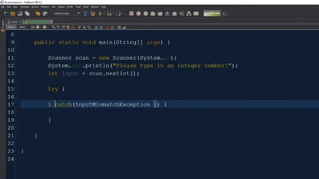Open the Refactor menu

[45, 7]
